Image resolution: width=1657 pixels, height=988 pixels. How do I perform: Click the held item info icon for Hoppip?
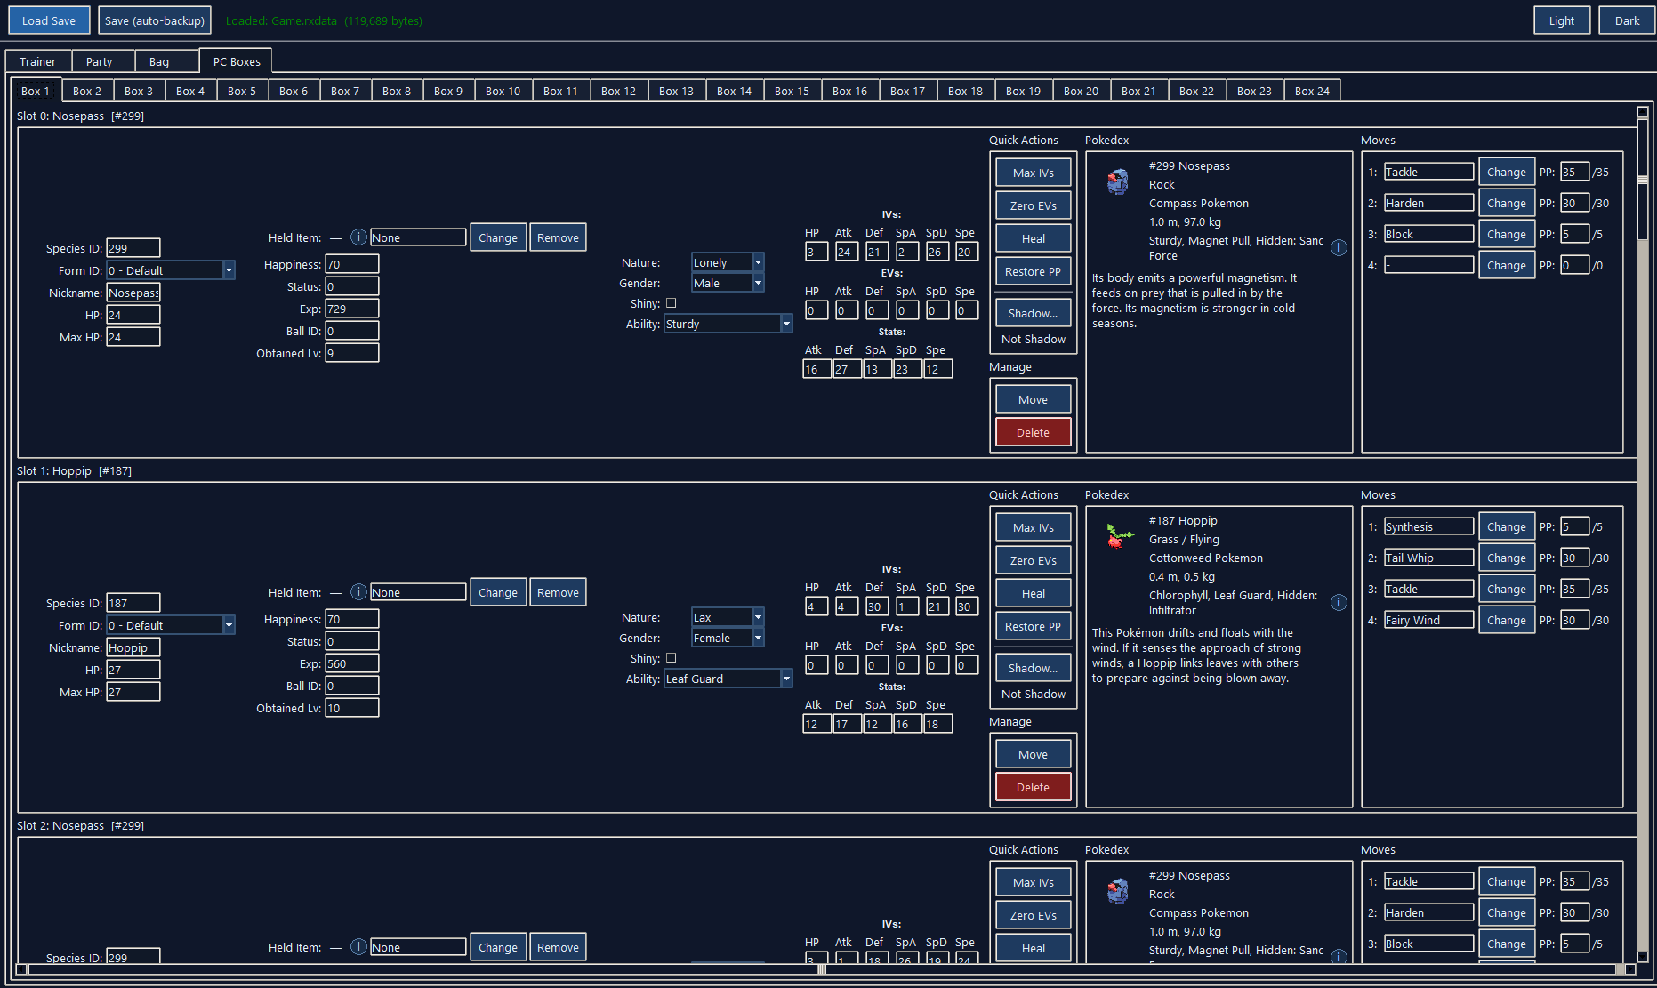click(x=358, y=592)
